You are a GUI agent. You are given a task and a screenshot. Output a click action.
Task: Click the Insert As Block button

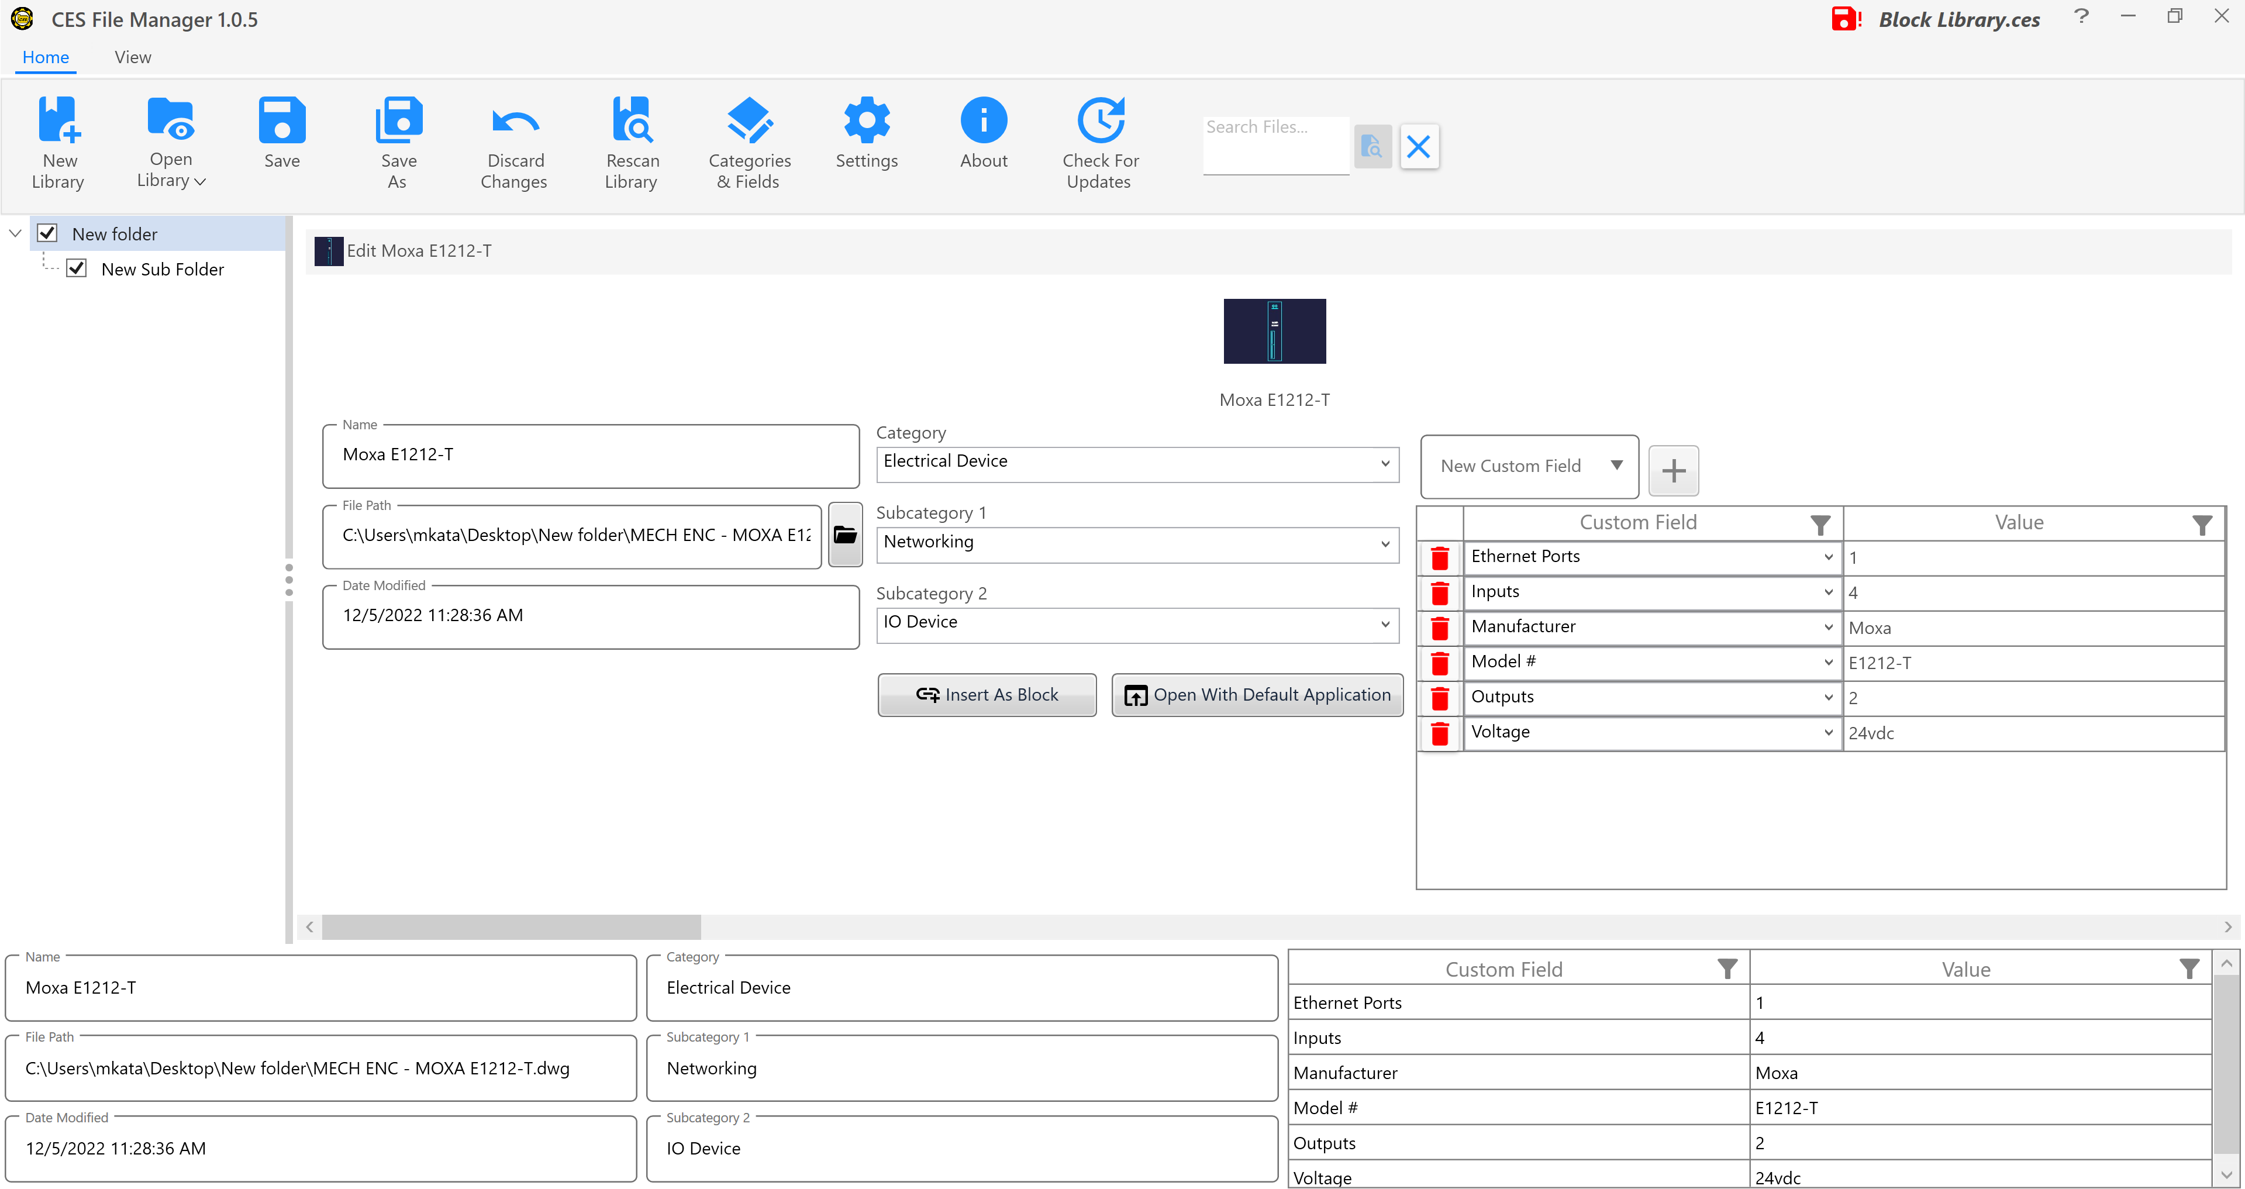pyautogui.click(x=987, y=695)
